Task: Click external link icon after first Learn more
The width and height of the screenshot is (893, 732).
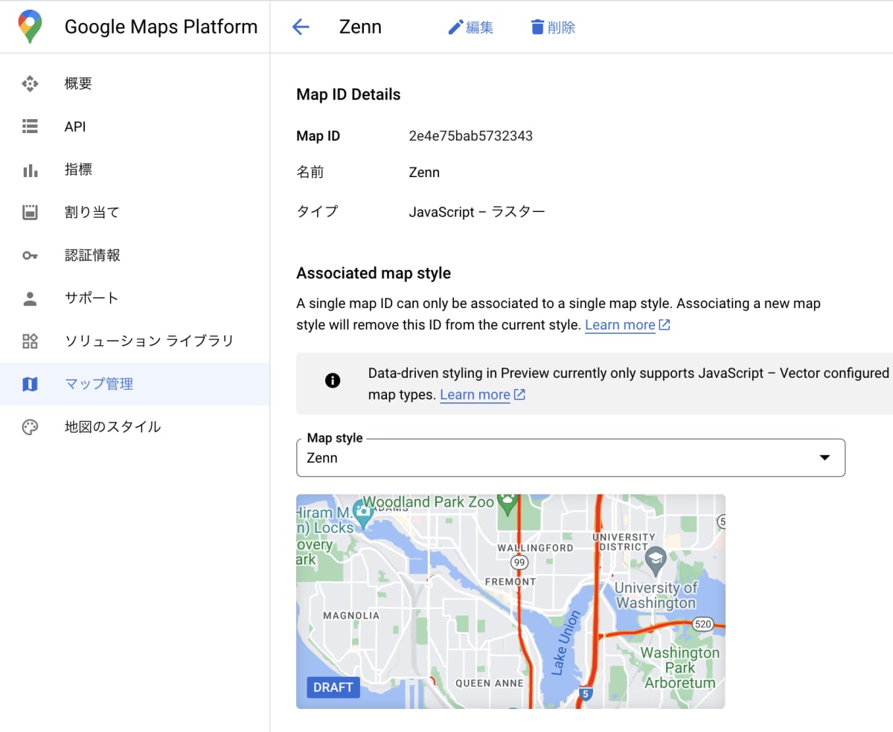Action: (665, 325)
